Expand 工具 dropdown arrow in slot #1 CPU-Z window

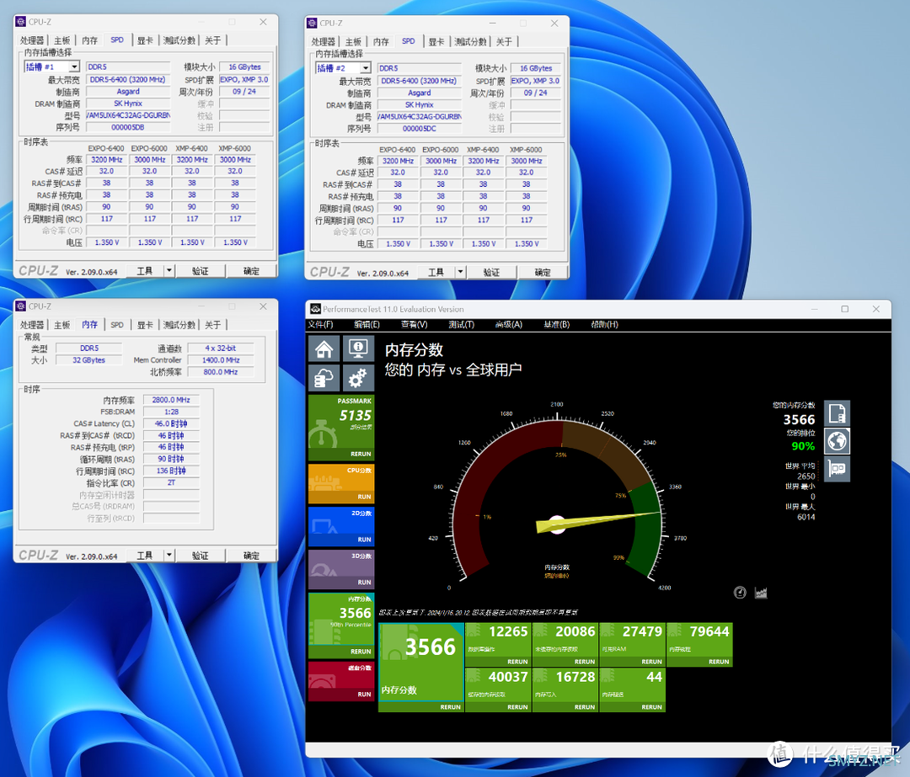[x=169, y=270]
